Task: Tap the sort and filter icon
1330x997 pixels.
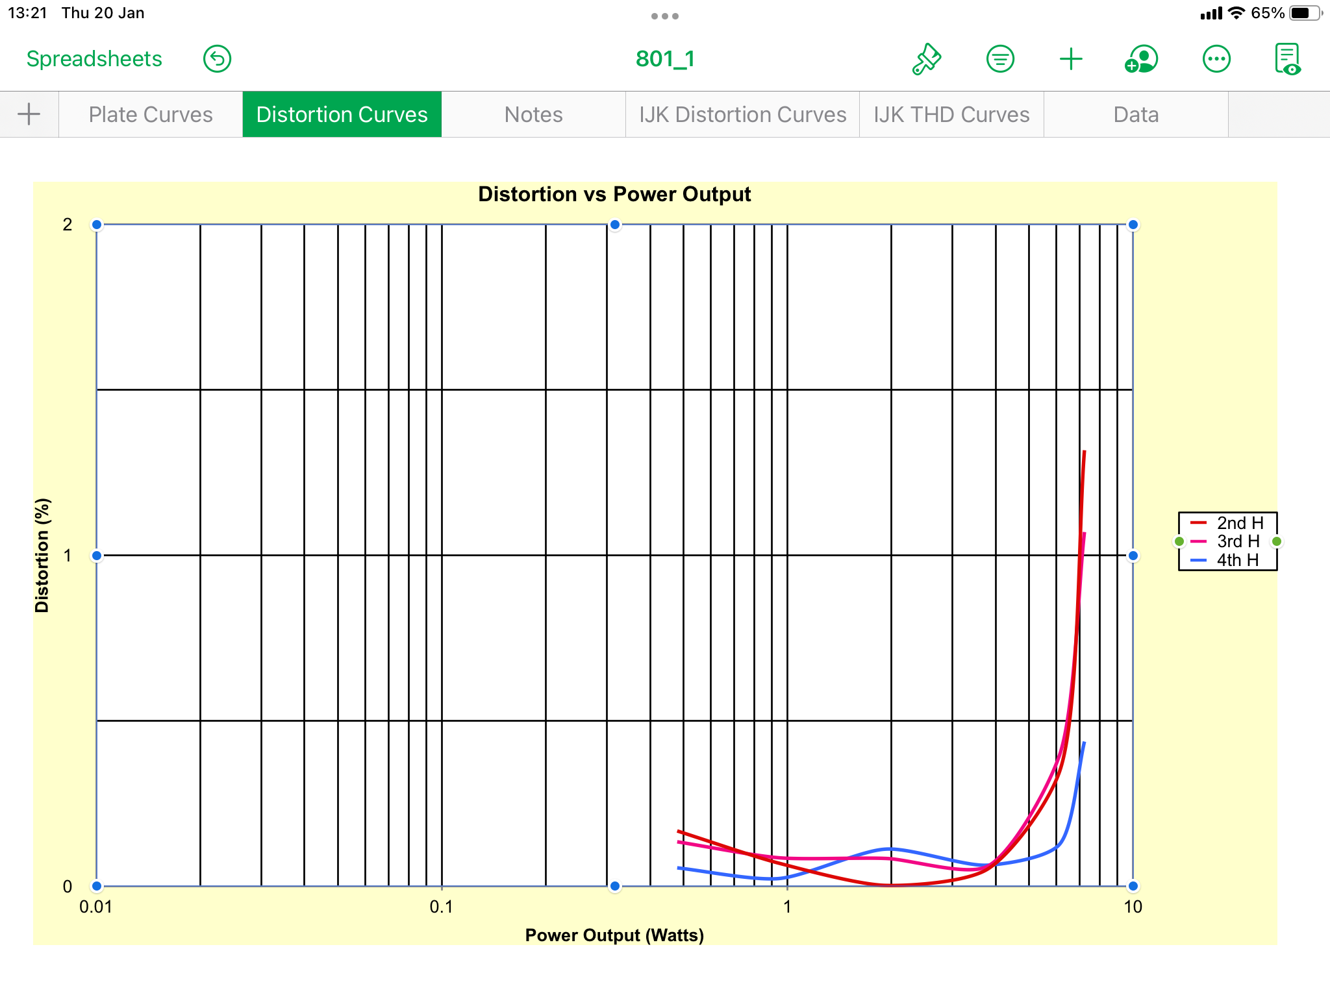Action: 1000,59
